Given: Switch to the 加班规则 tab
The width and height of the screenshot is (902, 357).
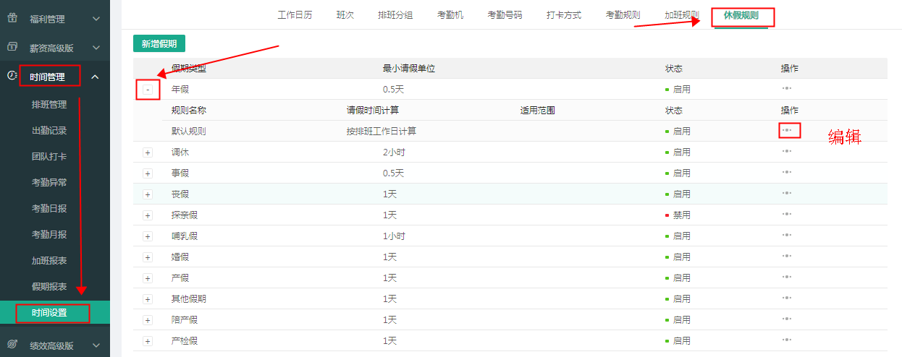Looking at the screenshot, I should (682, 15).
